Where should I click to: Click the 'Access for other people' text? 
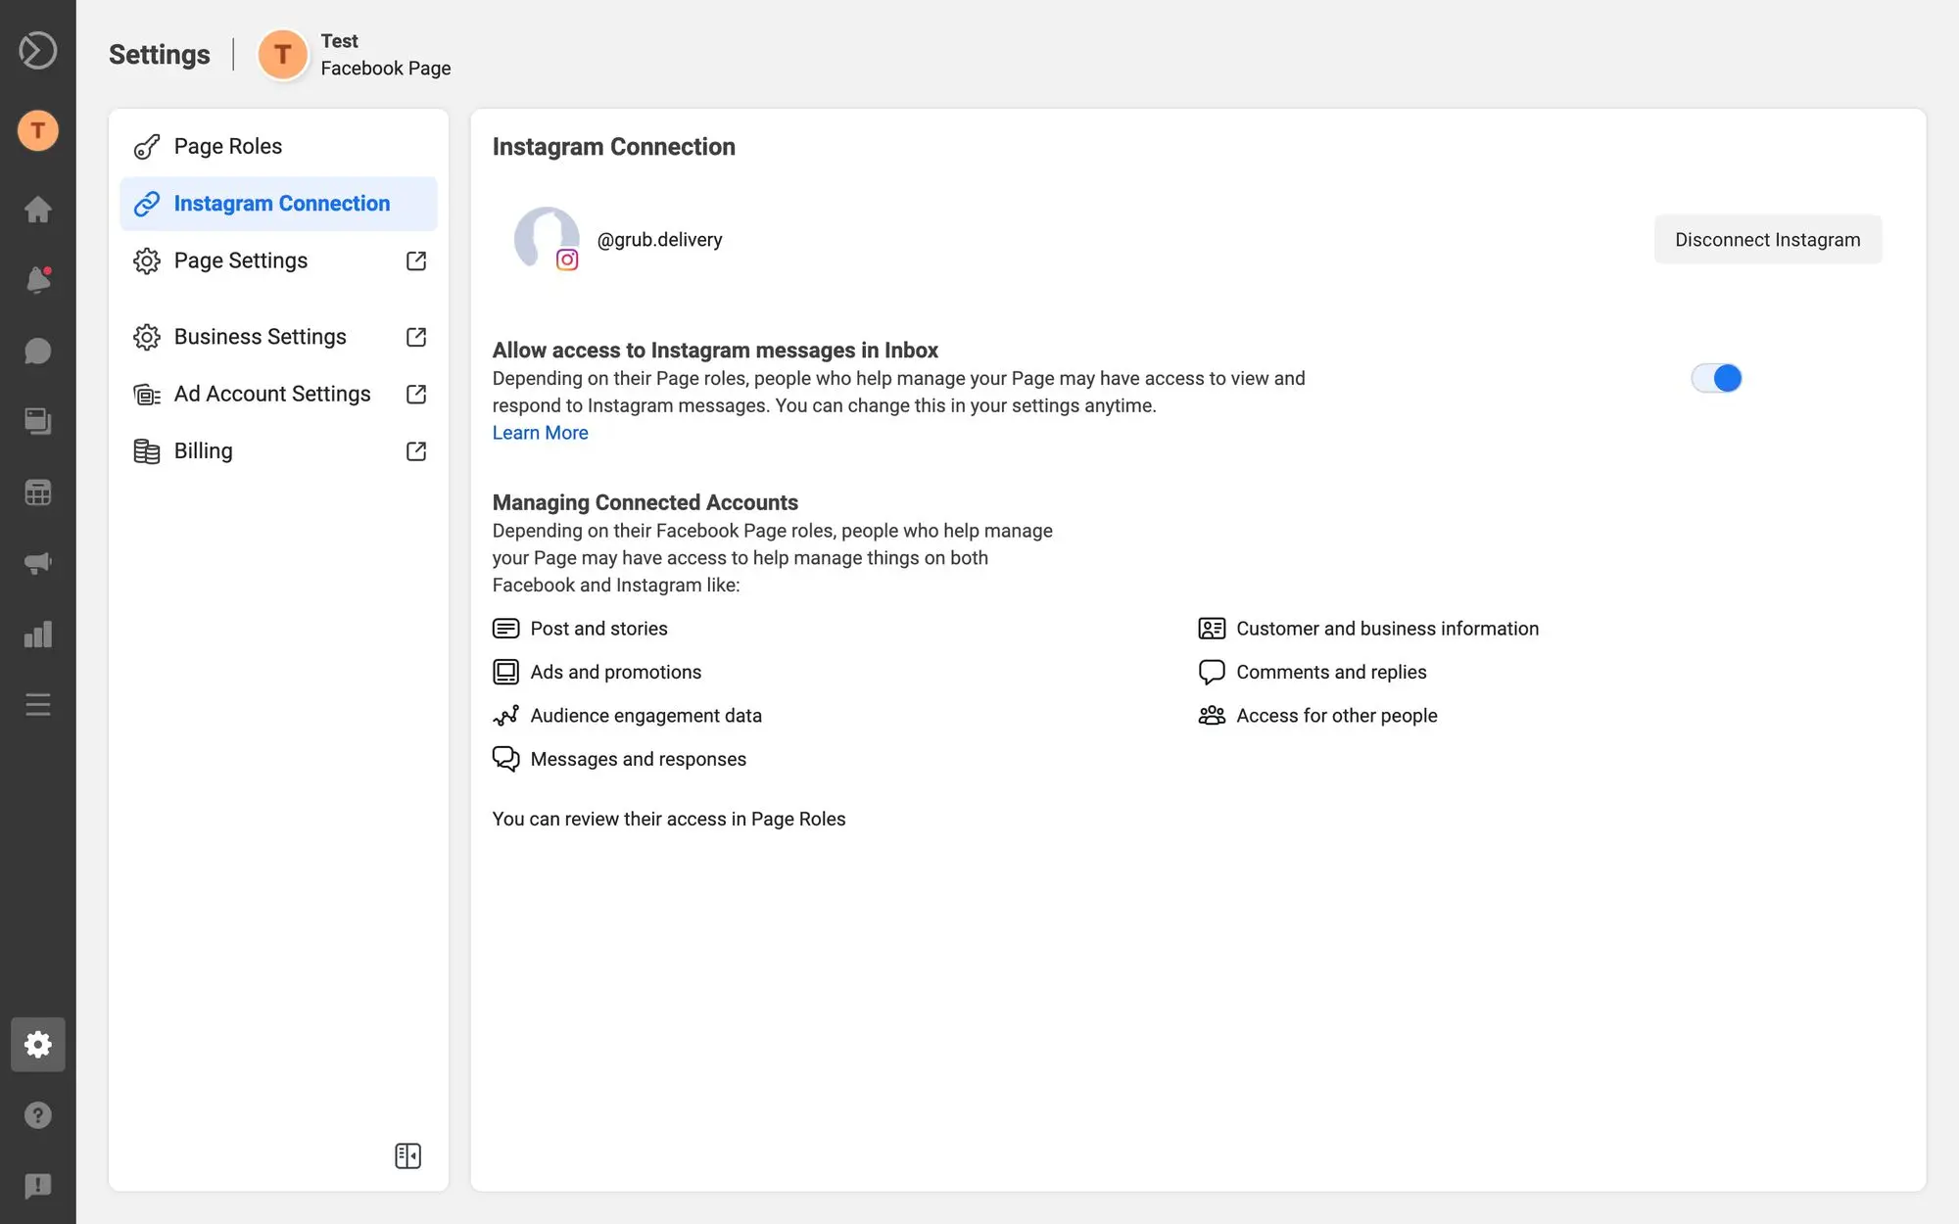[1336, 716]
